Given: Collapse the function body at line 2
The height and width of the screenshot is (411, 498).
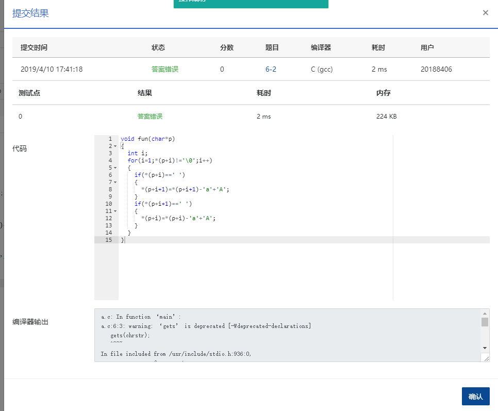Looking at the screenshot, I should (115, 146).
